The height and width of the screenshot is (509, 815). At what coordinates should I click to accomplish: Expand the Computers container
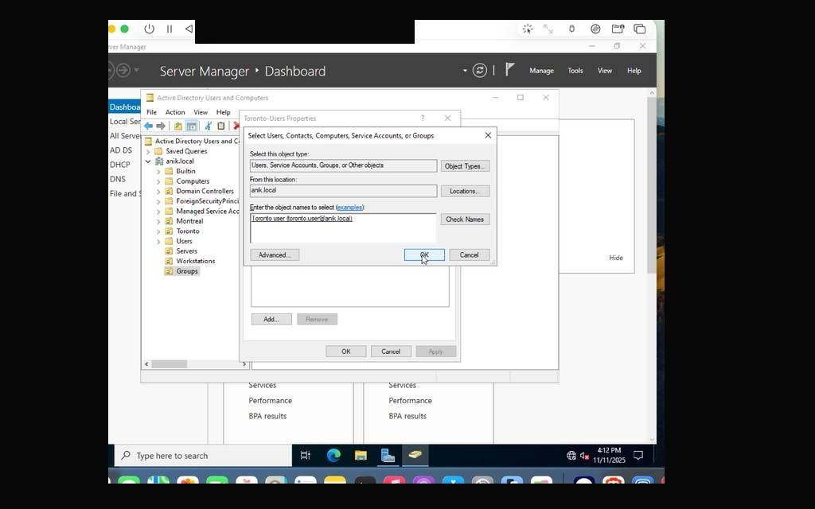coord(158,181)
